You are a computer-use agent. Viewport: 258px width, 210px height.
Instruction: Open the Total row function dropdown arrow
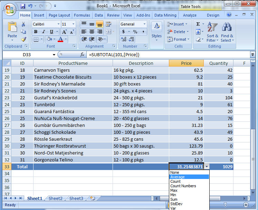[x=207, y=167]
